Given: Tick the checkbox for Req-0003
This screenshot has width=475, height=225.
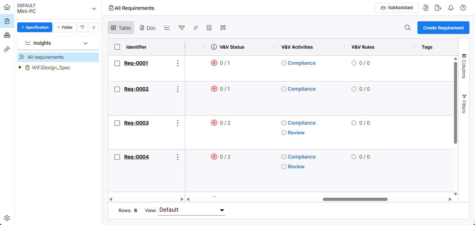Looking at the screenshot, I should [117, 123].
